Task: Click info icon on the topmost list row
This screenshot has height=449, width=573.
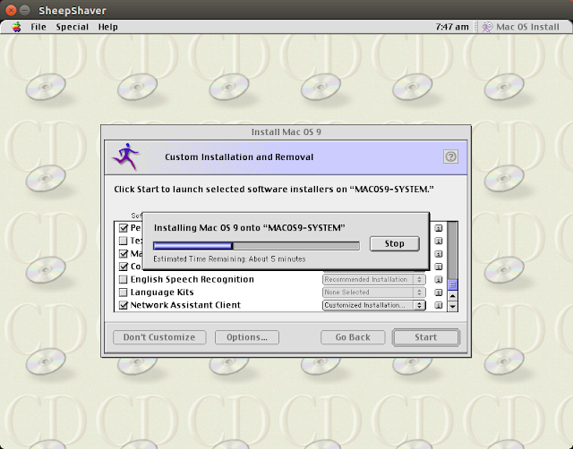Action: pos(439,228)
